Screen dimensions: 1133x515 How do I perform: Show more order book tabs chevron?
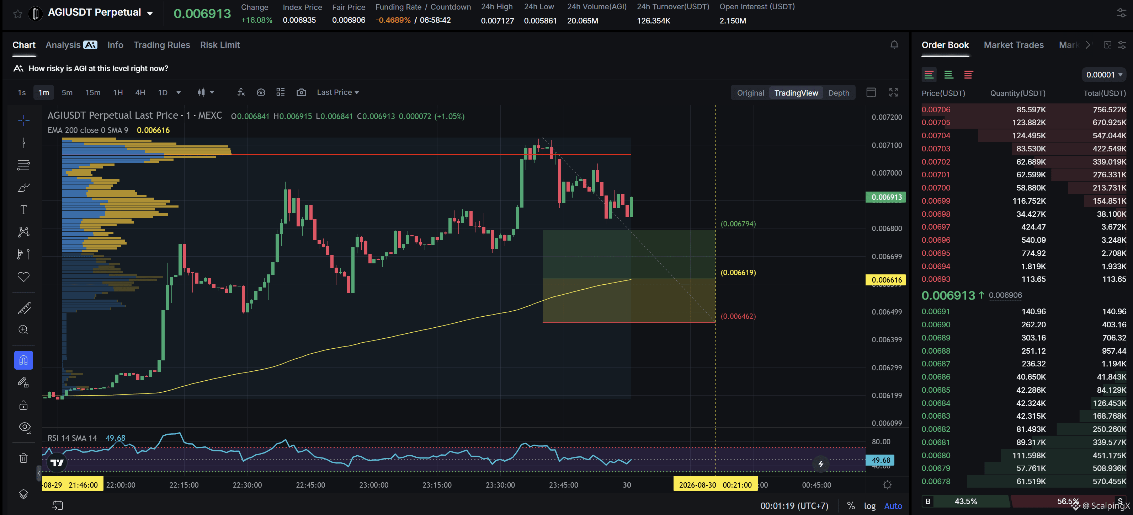1088,45
